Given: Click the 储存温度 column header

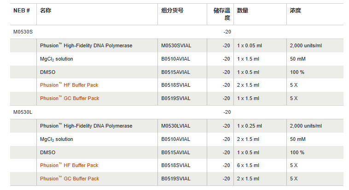Looking at the screenshot, I should coord(221,14).
